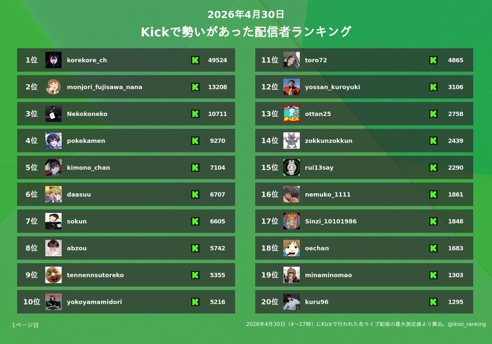This screenshot has width=492, height=344.
Task: Click the Kick logo in toro72's row
Action: tap(433, 60)
